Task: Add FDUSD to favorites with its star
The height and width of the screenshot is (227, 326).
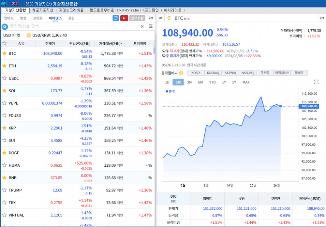Action: point(5,115)
